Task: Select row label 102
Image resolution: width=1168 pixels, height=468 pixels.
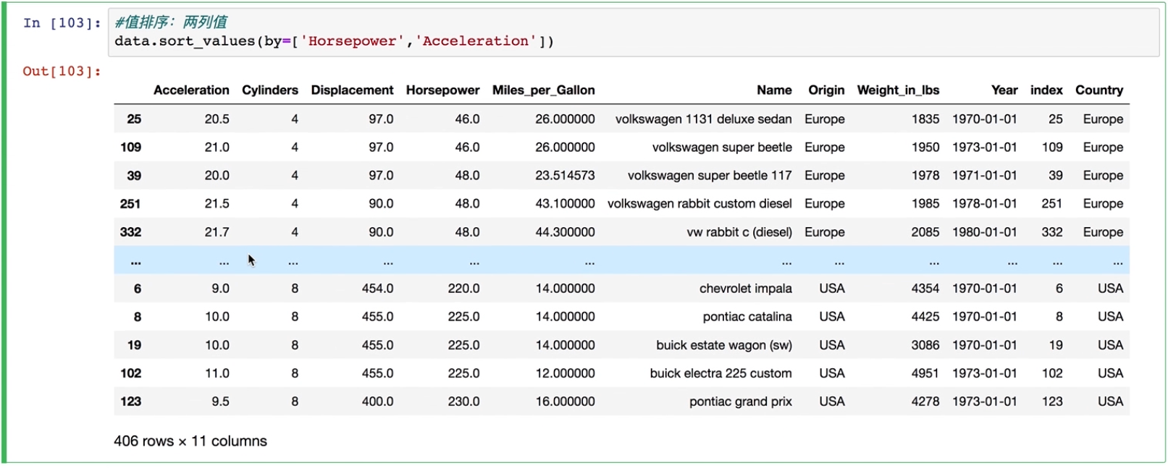Action: 130,373
